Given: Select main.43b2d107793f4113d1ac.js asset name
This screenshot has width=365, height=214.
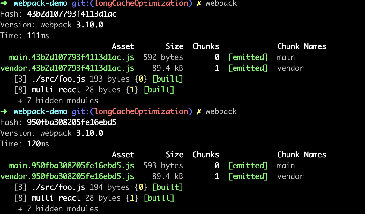Looking at the screenshot, I should click(71, 57).
